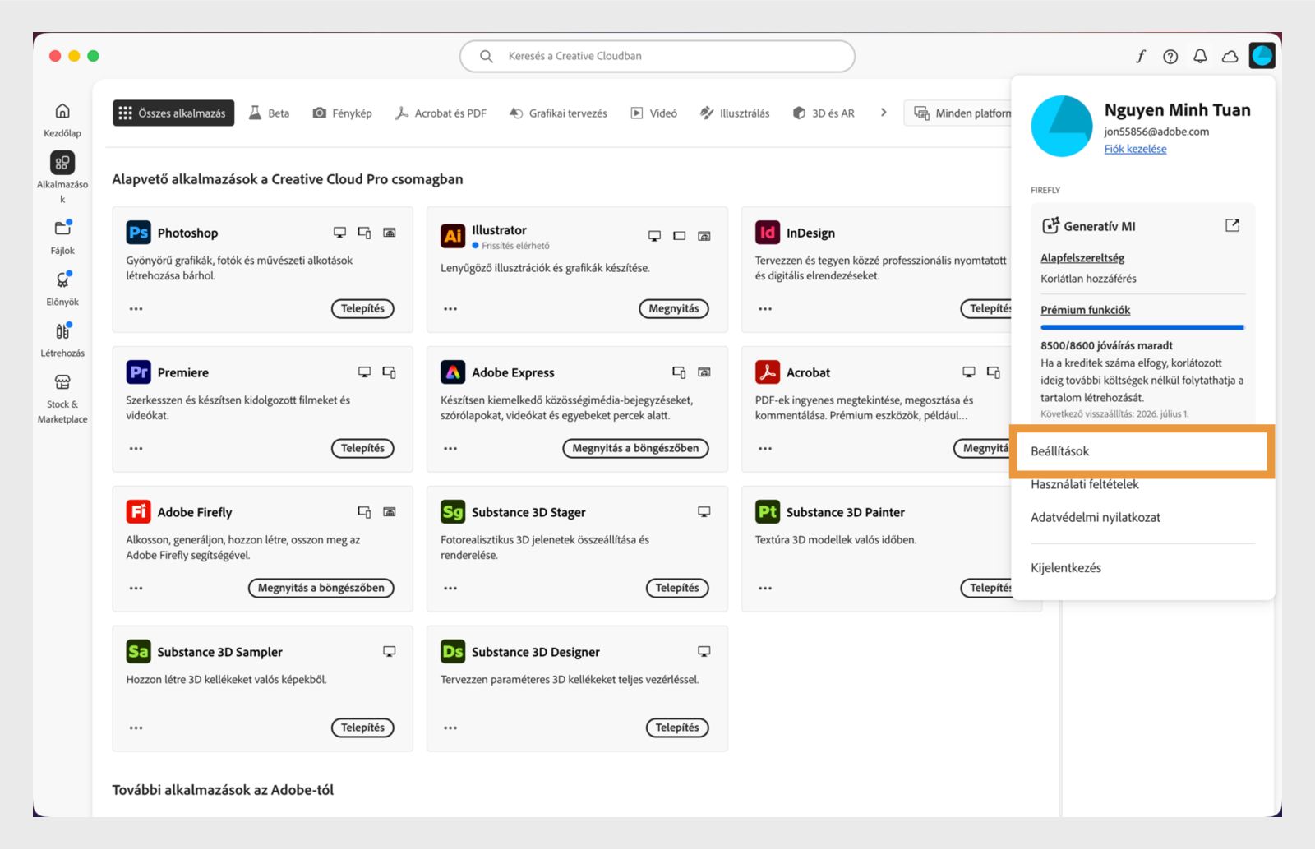Click the Premiere app icon
Viewport: 1315px width, 850px height.
pyautogui.click(x=138, y=372)
